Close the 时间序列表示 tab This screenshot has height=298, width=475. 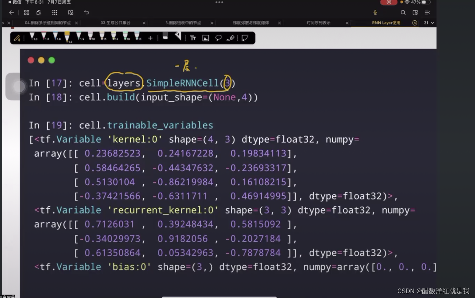[x=347, y=23]
